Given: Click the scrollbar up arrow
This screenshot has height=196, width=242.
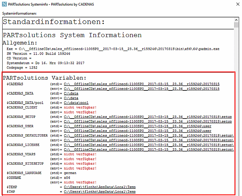Looking at the screenshot, I should point(236,20).
